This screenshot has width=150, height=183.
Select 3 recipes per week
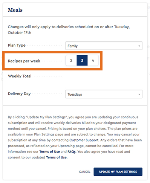[x=82, y=60]
